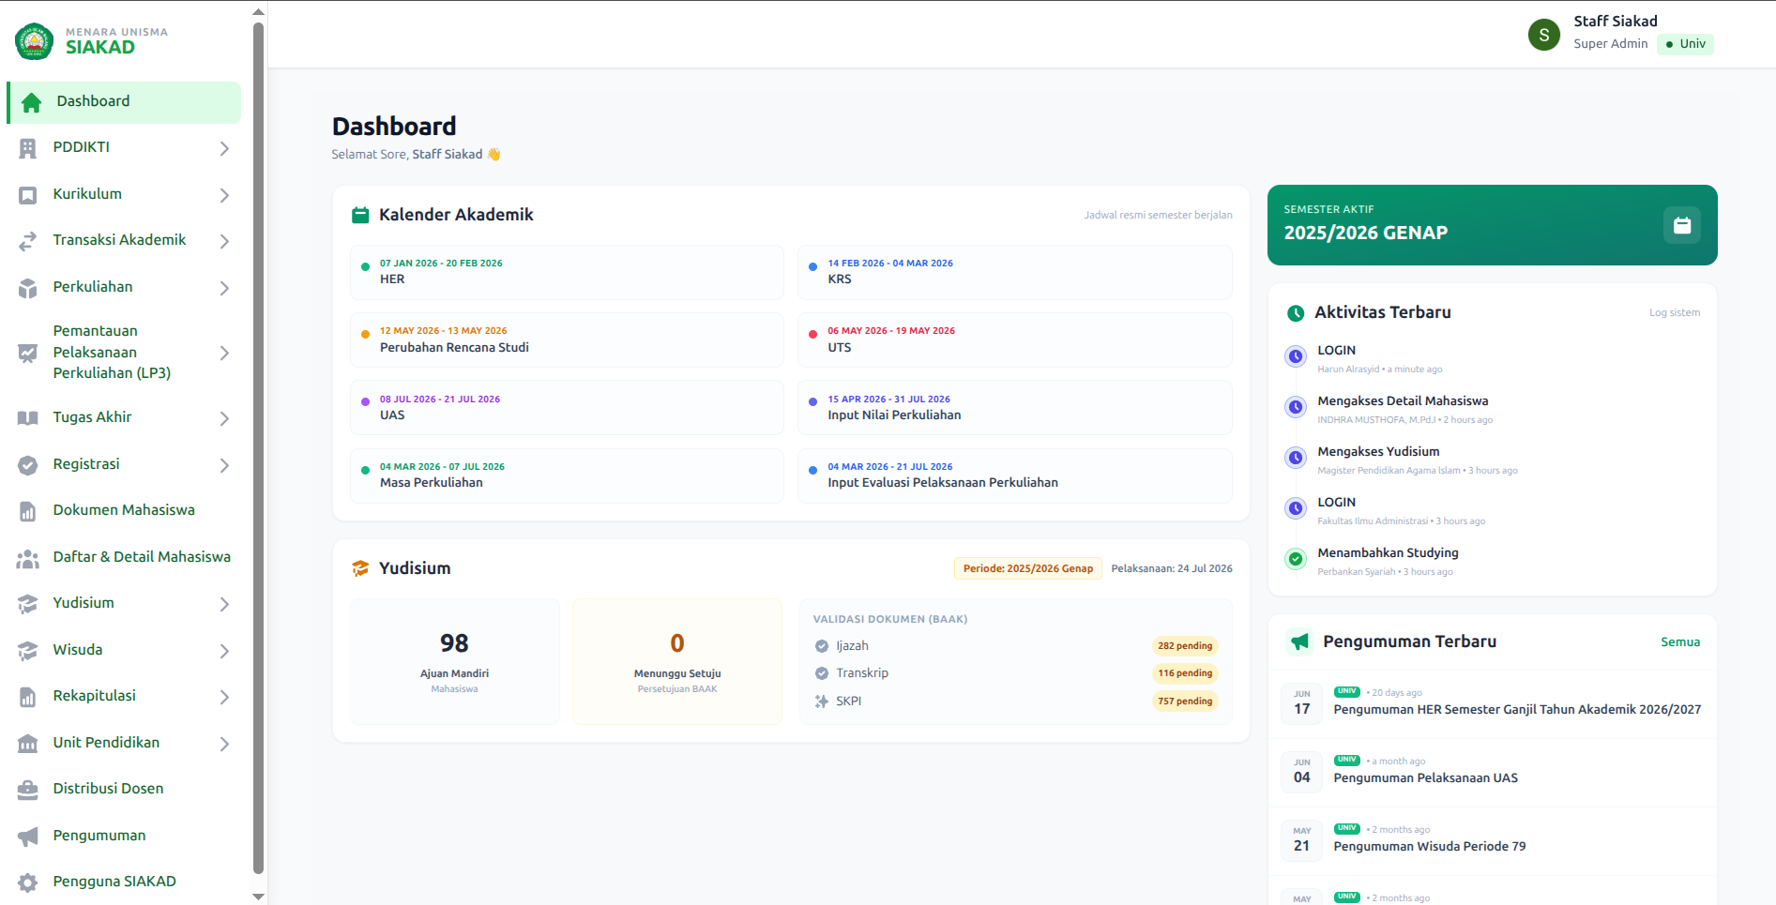
Task: Open Dokumen Mahasiswa menu item
Action: coord(124,511)
